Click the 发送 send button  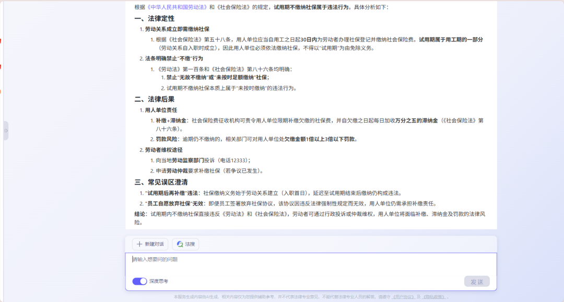coord(477,282)
